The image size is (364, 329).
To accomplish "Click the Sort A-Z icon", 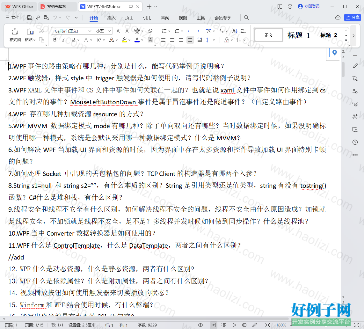I will point(235,31).
